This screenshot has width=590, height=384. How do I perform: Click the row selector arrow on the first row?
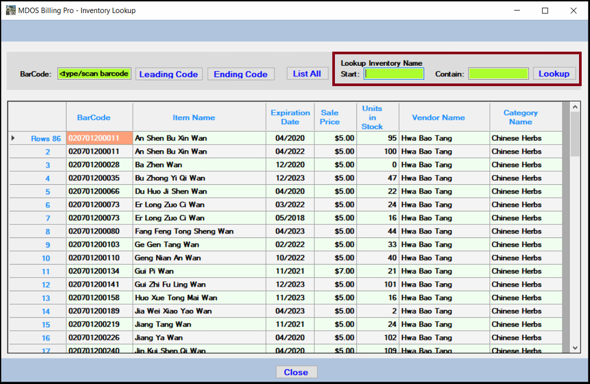pyautogui.click(x=13, y=138)
